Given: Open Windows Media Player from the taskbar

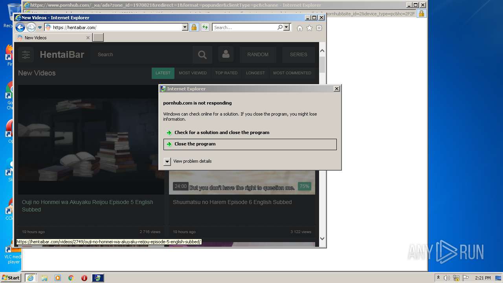Looking at the screenshot, I should [x=58, y=278].
